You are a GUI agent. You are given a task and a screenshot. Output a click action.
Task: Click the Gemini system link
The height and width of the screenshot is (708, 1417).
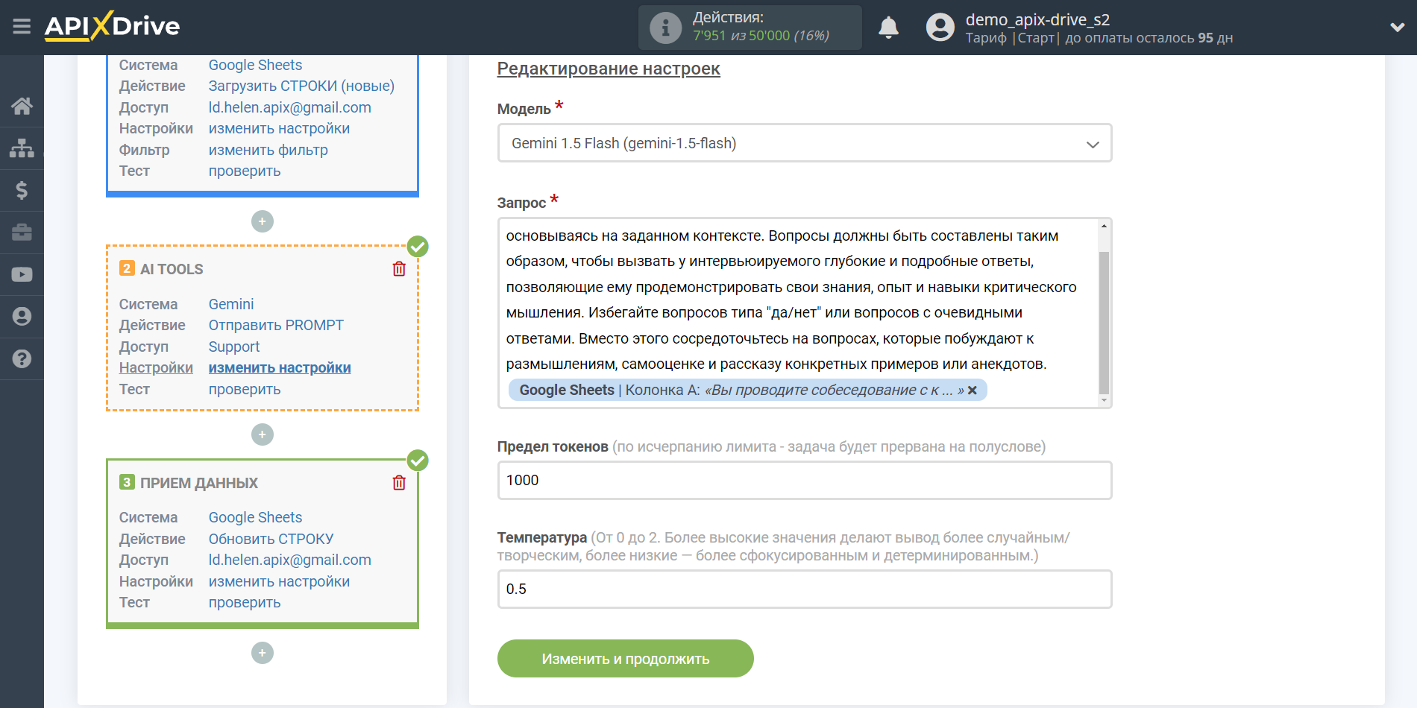[x=230, y=304]
